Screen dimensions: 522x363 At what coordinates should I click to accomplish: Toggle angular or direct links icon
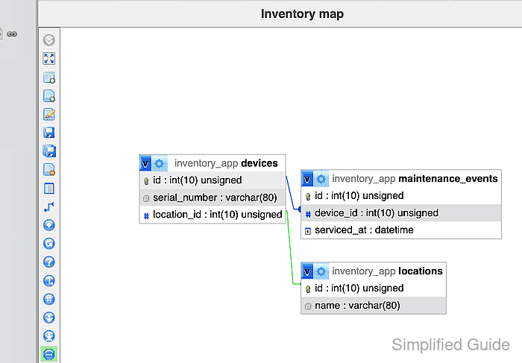[49, 281]
